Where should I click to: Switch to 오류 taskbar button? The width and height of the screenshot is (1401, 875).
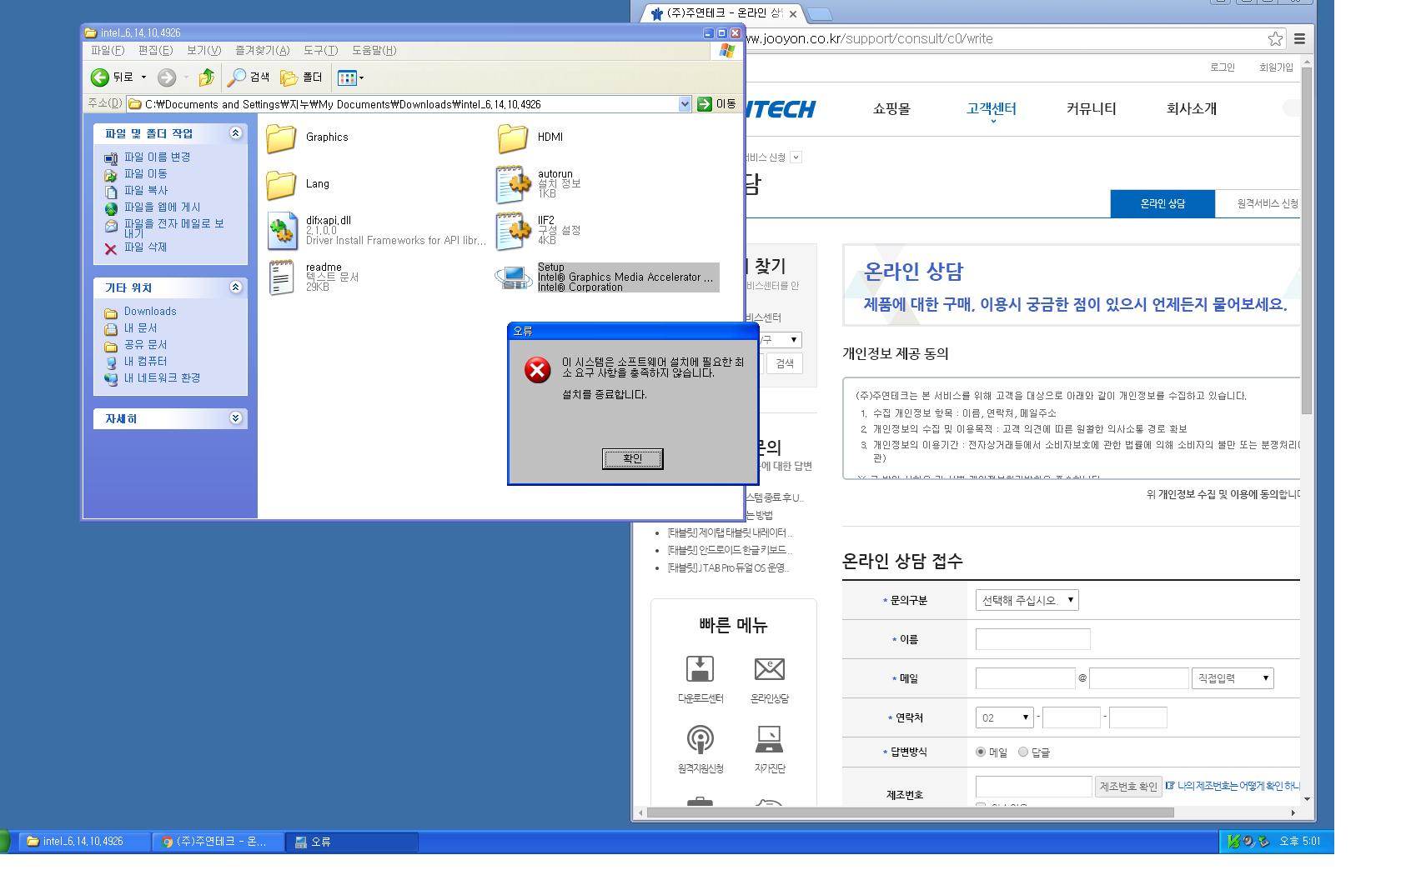(352, 842)
